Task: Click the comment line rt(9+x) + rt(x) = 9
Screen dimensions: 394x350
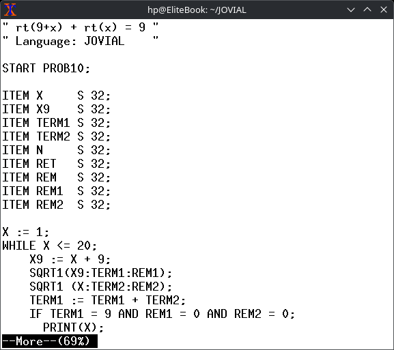Action: click(x=81, y=27)
